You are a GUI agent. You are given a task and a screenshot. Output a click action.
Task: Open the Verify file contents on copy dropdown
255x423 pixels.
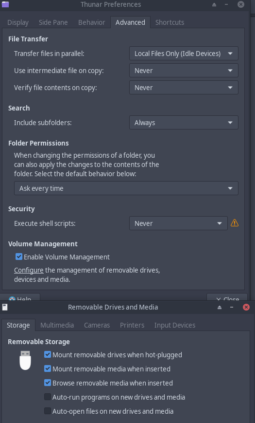pyautogui.click(x=184, y=88)
